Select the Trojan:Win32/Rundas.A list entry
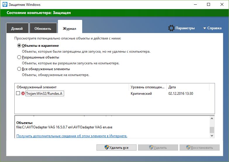The image size is (229, 162). coord(44,94)
